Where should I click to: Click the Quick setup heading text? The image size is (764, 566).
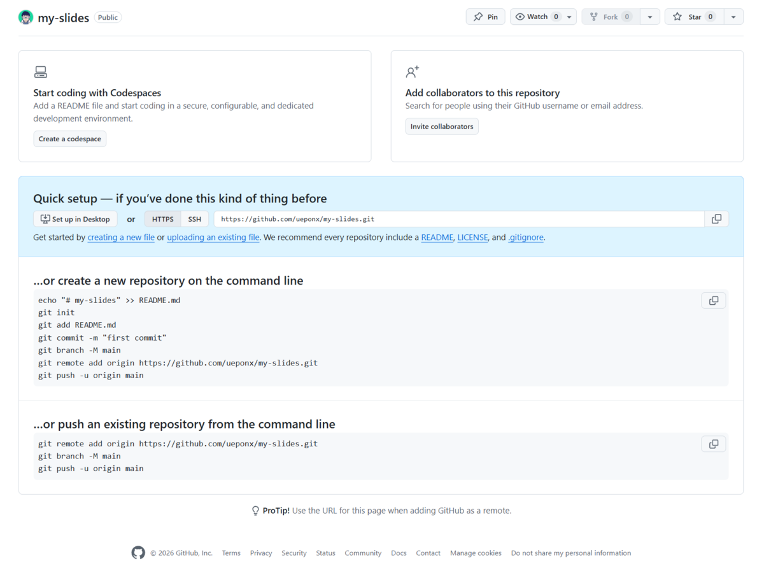[180, 199]
